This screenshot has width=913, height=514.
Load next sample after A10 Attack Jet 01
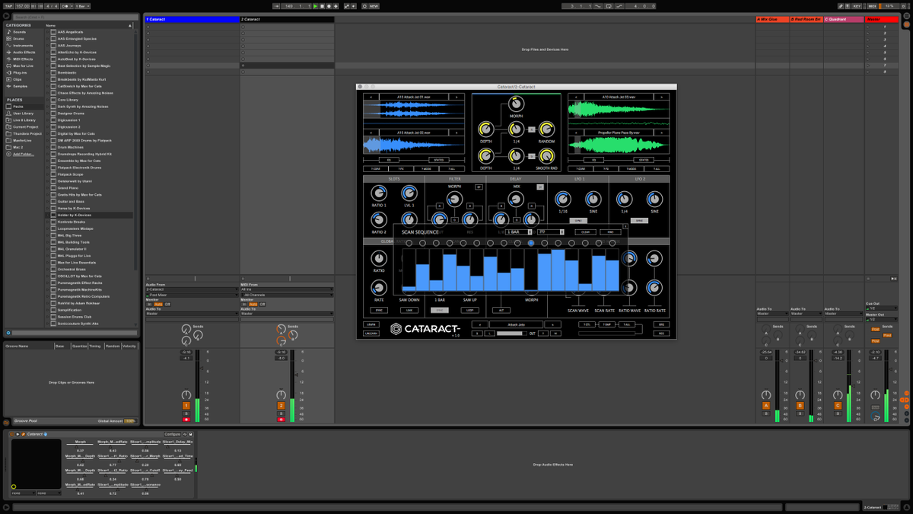[x=456, y=97]
